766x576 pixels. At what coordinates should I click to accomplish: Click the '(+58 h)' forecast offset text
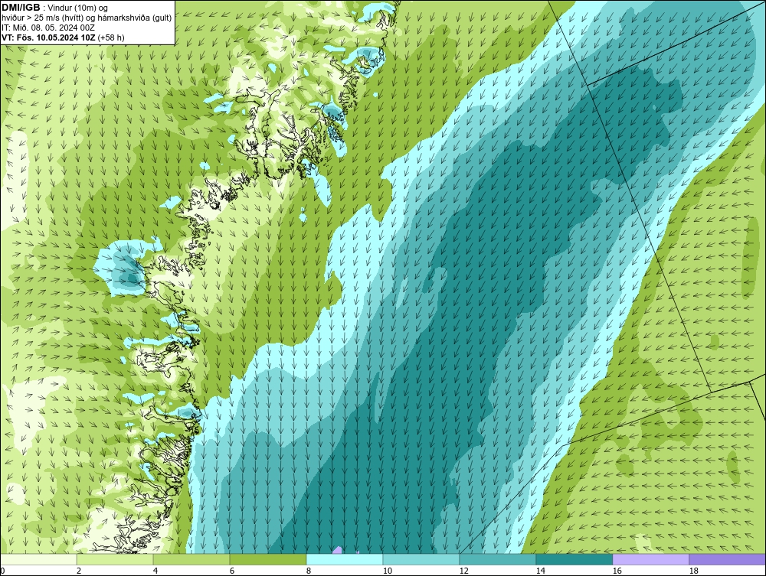[111, 37]
